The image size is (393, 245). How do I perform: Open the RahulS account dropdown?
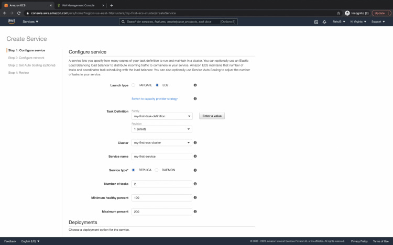pyautogui.click(x=339, y=22)
